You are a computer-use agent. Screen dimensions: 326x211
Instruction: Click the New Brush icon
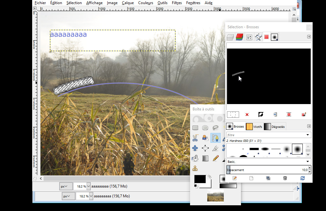(252, 178)
